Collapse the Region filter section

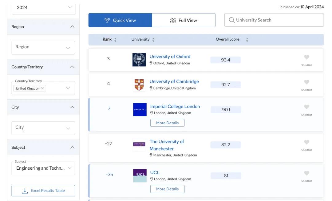(72, 27)
